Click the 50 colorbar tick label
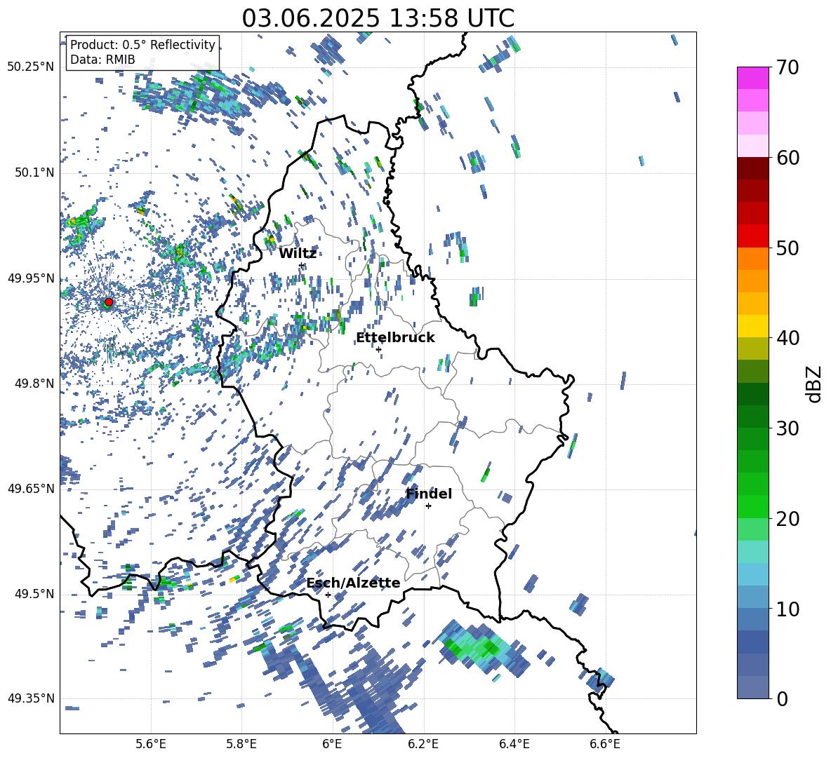The image size is (831, 758). (787, 248)
